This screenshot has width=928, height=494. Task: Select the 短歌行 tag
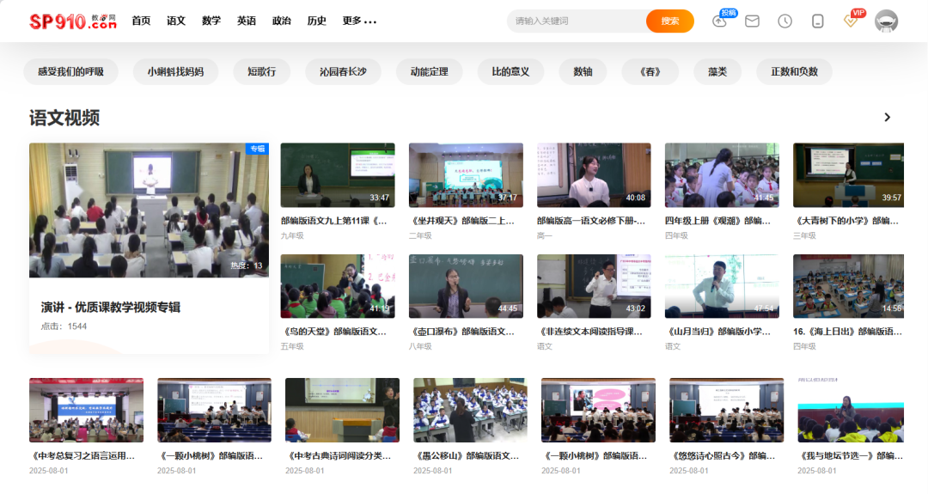261,71
